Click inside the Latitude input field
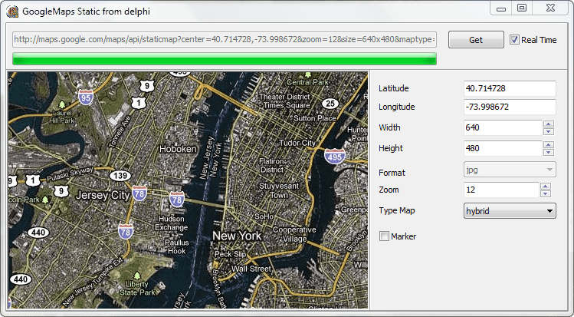Image resolution: width=574 pixels, height=317 pixels. click(x=510, y=89)
